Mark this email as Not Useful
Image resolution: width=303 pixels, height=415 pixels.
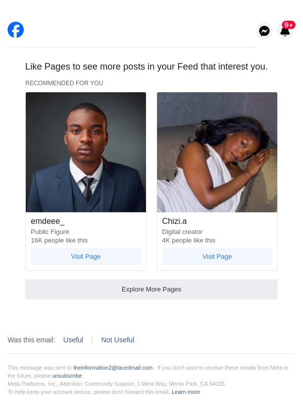[118, 340]
